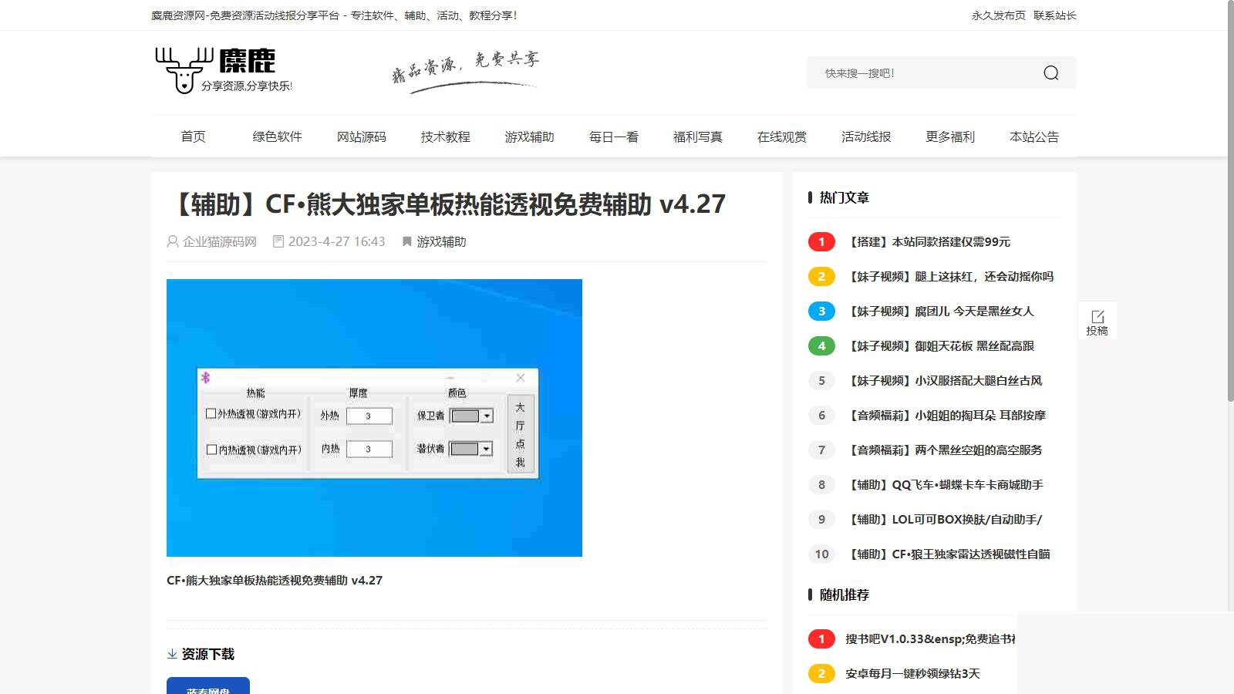Open the 投稿 submission panel
Screen dimensions: 1234x694
[1097, 320]
